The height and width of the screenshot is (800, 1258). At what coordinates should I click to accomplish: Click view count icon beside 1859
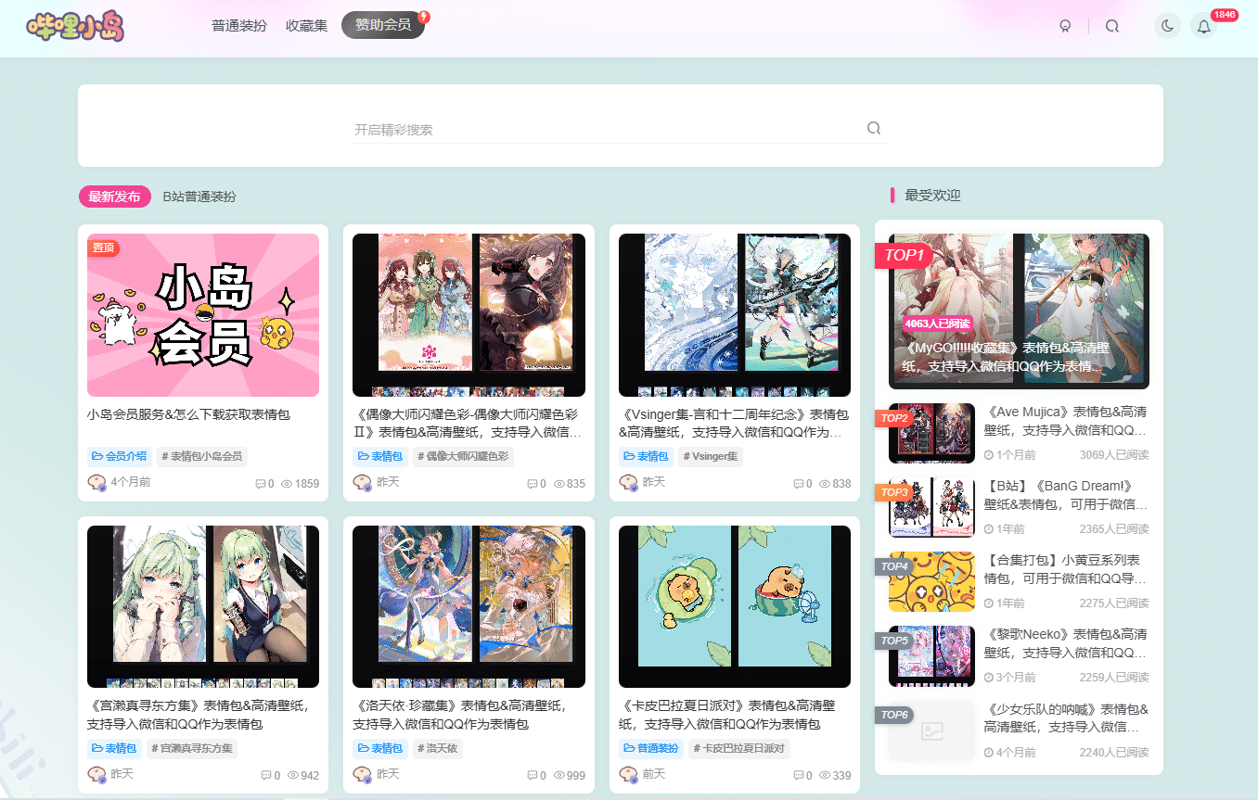(x=287, y=484)
